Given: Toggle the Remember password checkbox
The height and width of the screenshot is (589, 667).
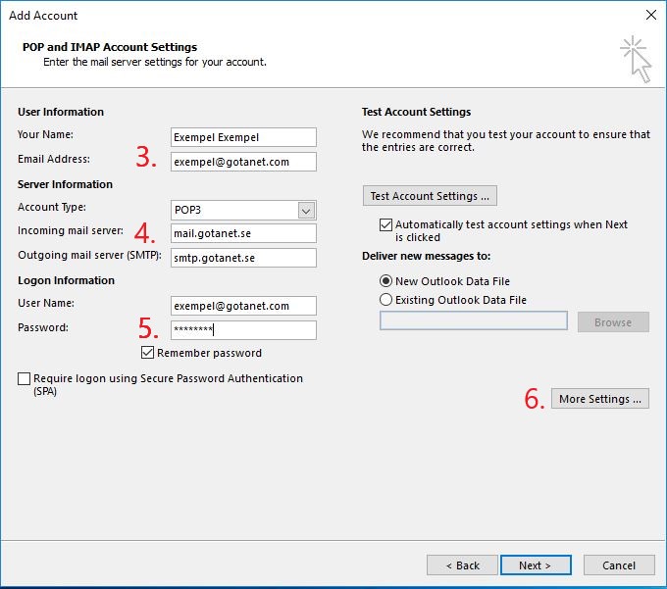Looking at the screenshot, I should click(x=147, y=353).
